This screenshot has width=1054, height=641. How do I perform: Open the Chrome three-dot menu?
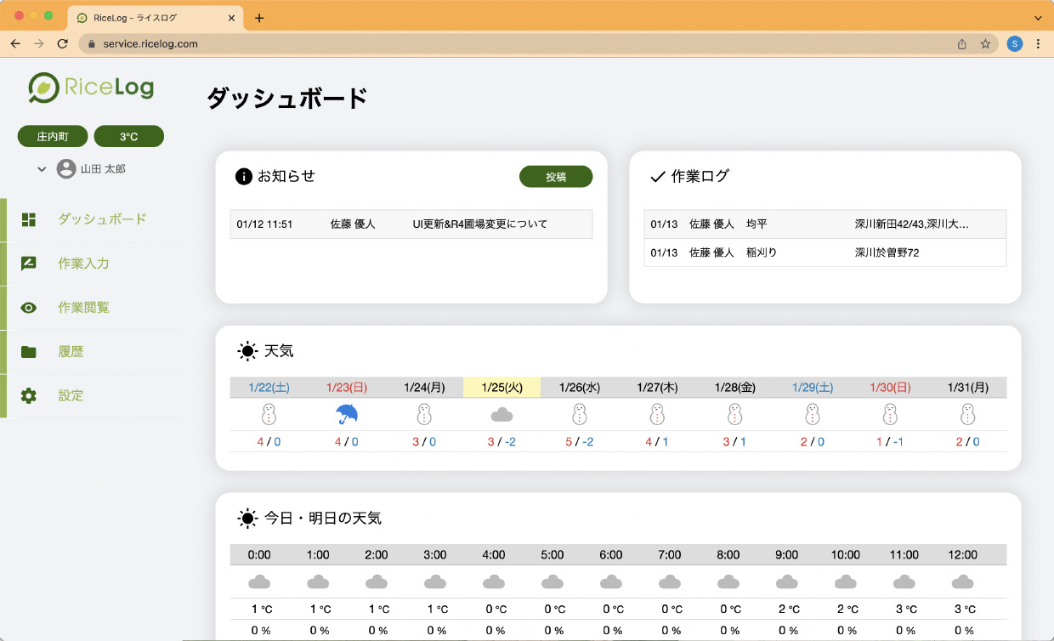[x=1038, y=43]
